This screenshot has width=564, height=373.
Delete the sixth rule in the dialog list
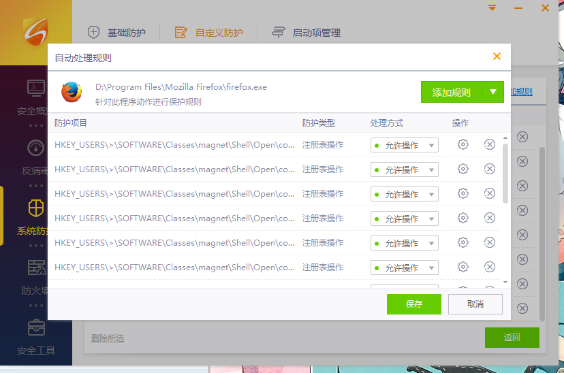(490, 267)
